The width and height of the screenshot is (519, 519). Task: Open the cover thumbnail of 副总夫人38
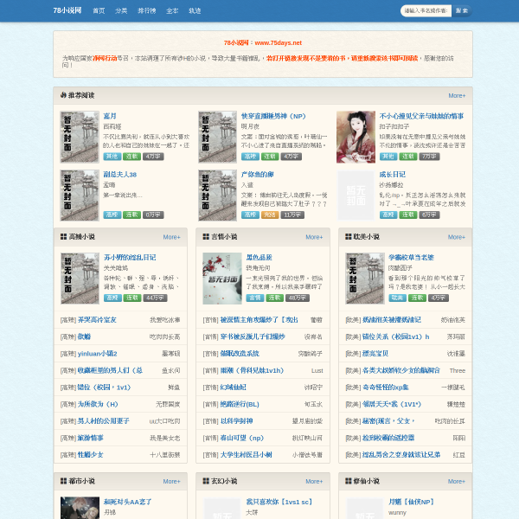(80, 195)
